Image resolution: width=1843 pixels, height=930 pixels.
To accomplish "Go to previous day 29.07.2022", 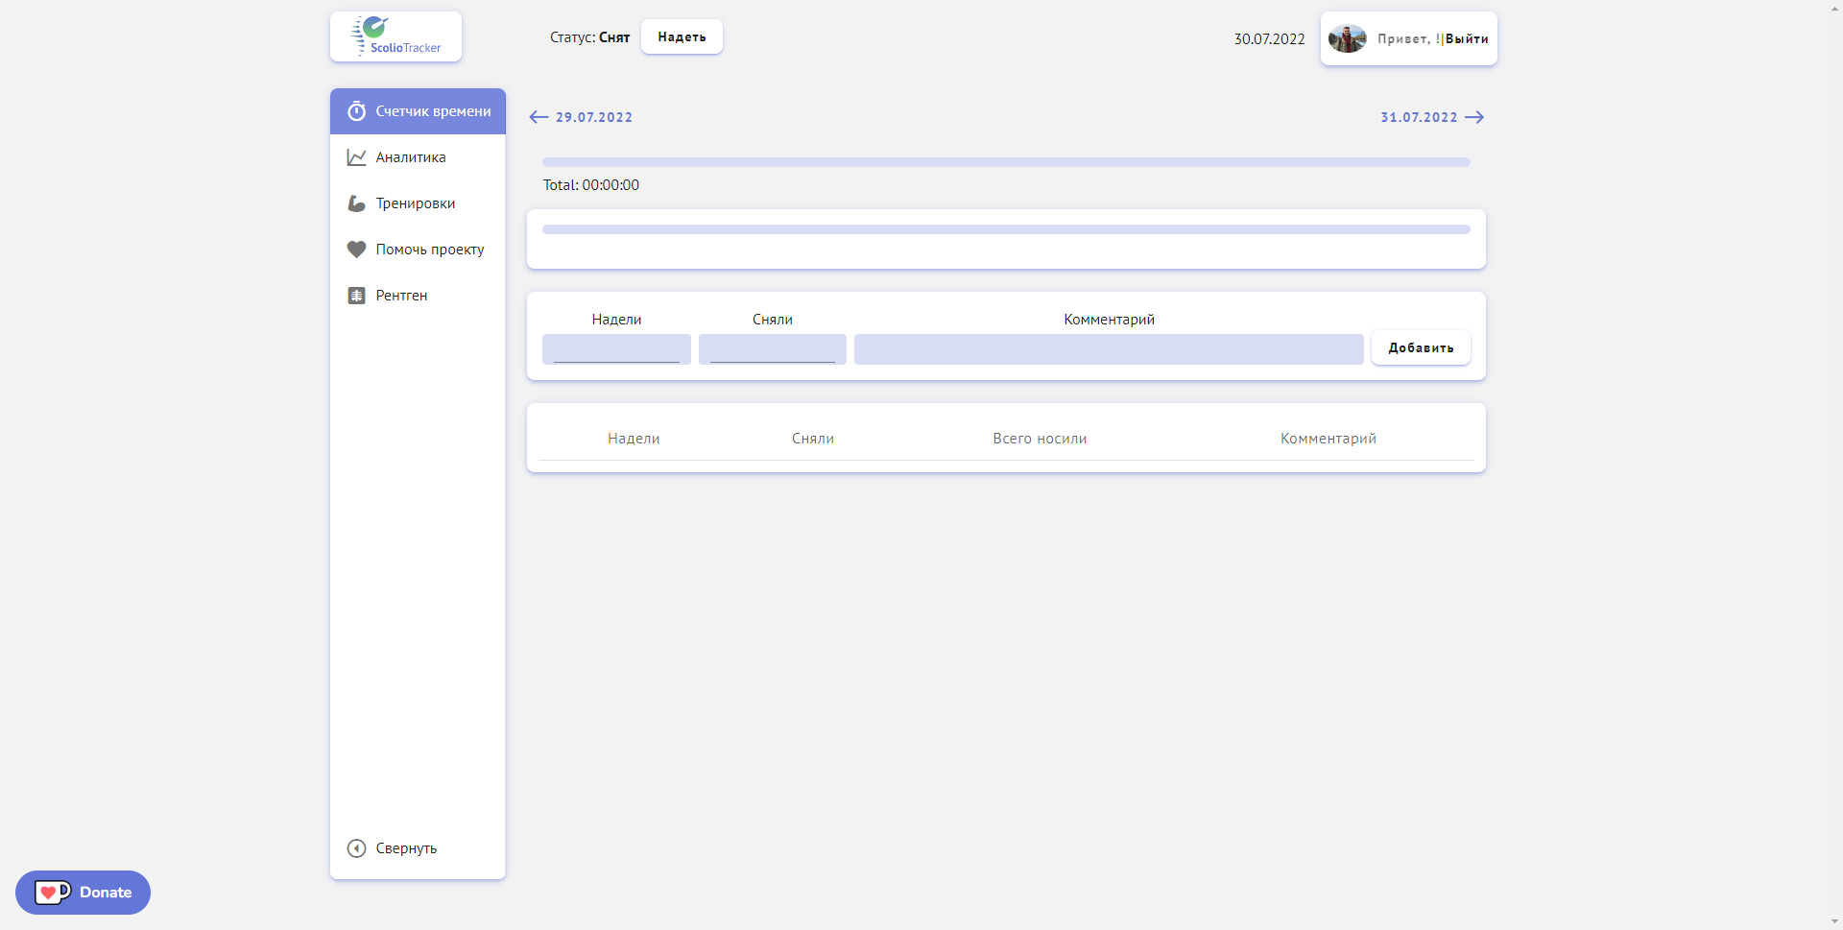I will click(581, 117).
